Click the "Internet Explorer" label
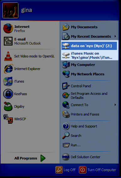The width and height of the screenshot is (121, 178). (x=27, y=69)
